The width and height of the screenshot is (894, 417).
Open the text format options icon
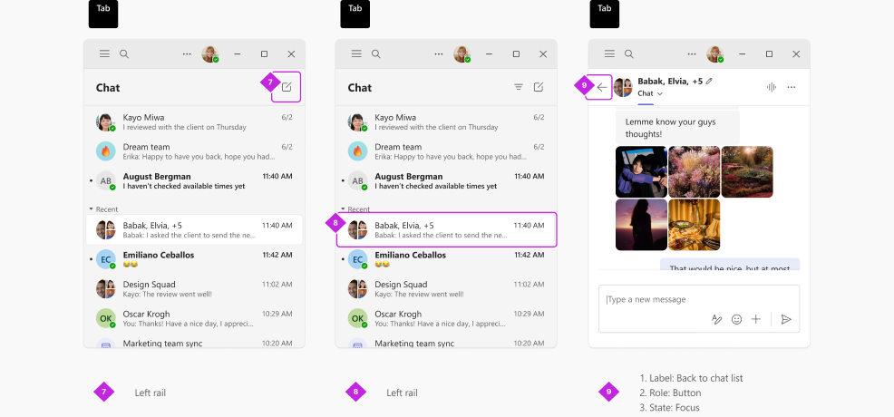pos(716,320)
